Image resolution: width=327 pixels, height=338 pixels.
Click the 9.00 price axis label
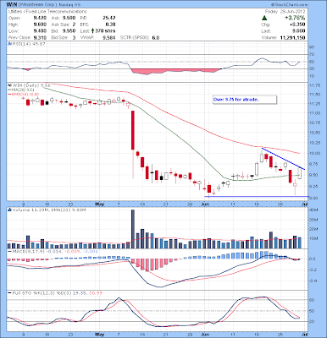pos(313,198)
